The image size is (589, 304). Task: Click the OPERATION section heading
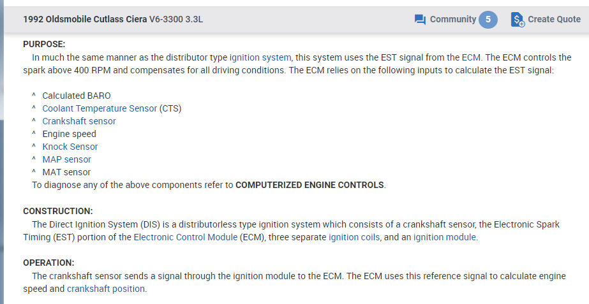point(48,263)
